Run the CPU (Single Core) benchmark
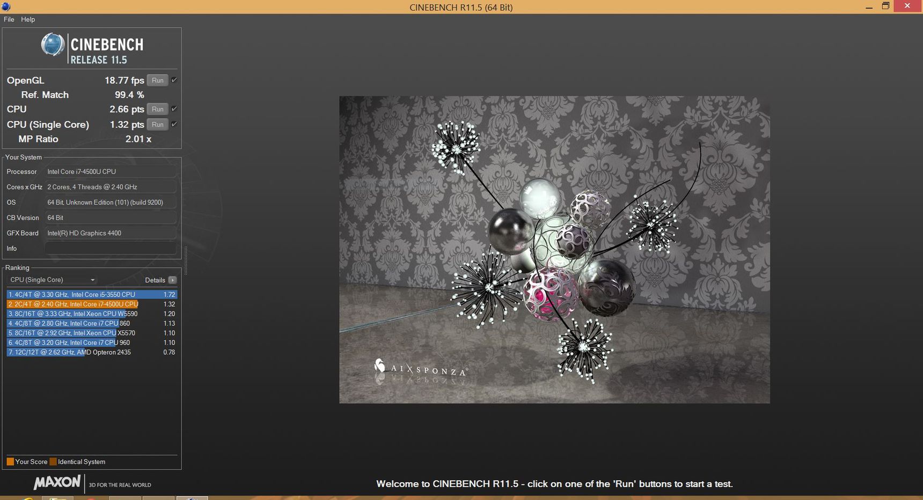Viewport: 923px width, 500px height. (157, 124)
